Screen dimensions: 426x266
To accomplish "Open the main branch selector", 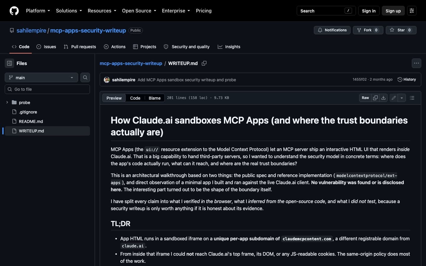I will [x=41, y=77].
